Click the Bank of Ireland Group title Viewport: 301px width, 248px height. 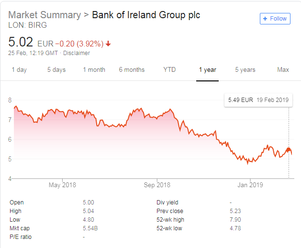[x=146, y=15]
